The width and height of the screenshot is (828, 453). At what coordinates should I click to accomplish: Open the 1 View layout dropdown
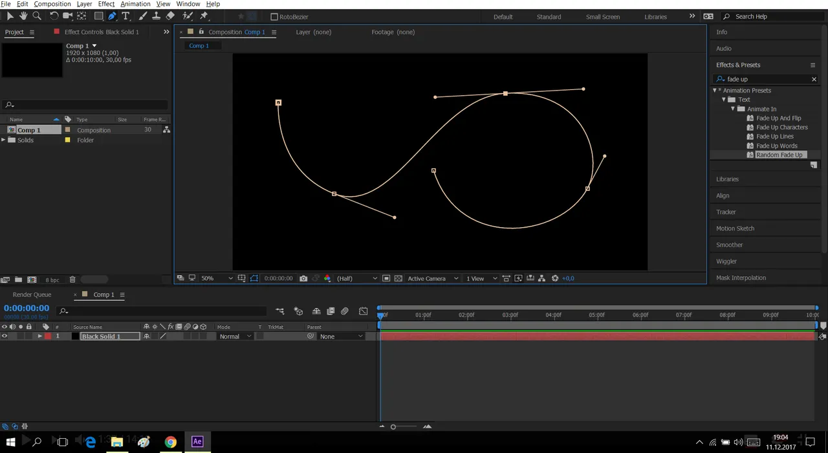click(x=482, y=278)
